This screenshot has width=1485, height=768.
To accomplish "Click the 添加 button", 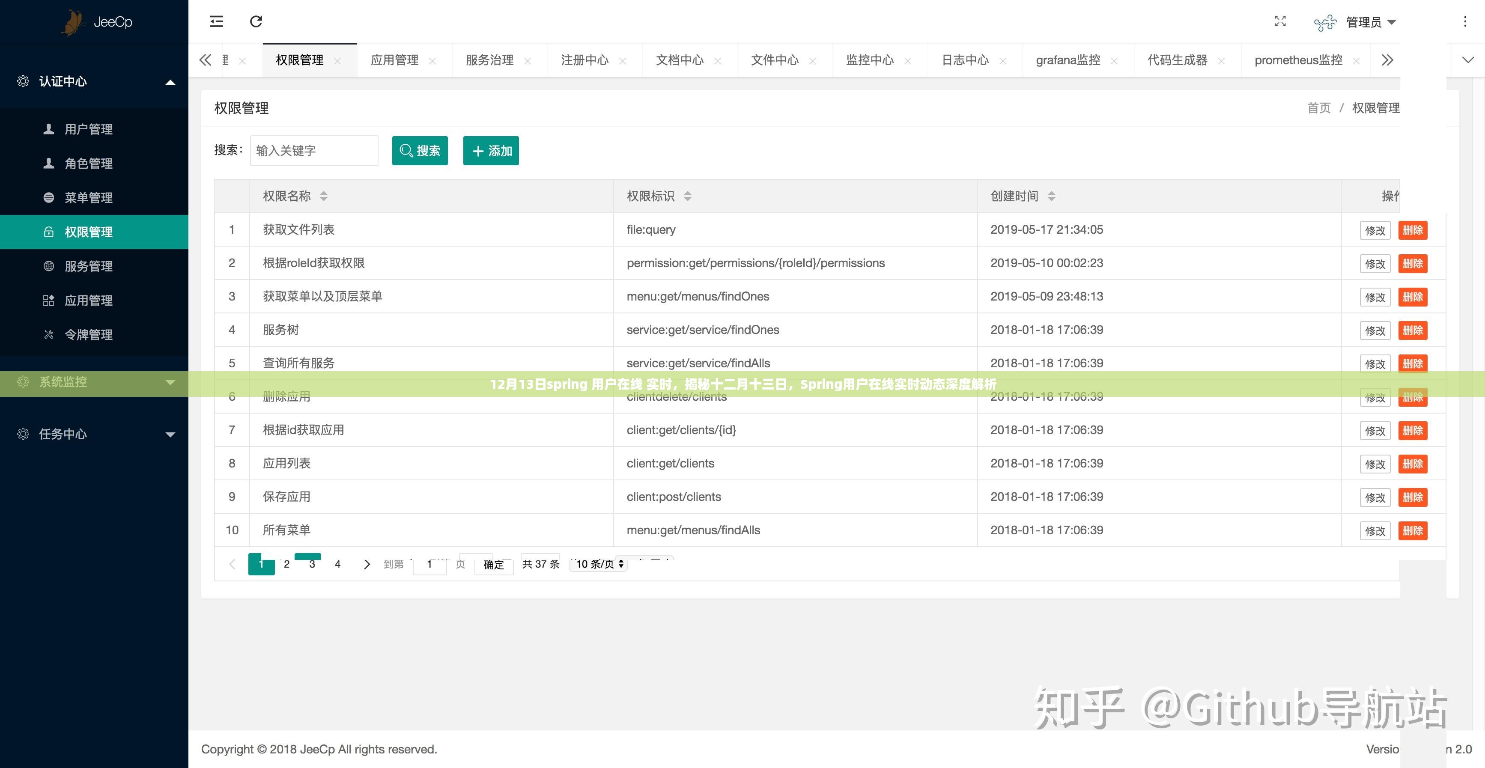I will (491, 151).
